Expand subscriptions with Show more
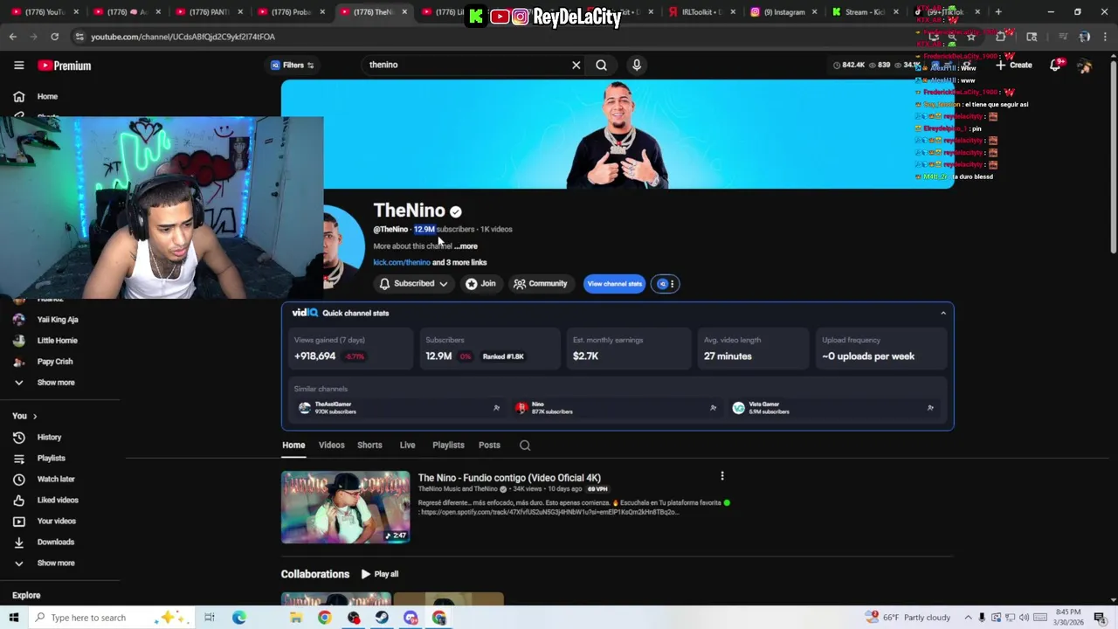This screenshot has width=1118, height=629. pos(55,383)
